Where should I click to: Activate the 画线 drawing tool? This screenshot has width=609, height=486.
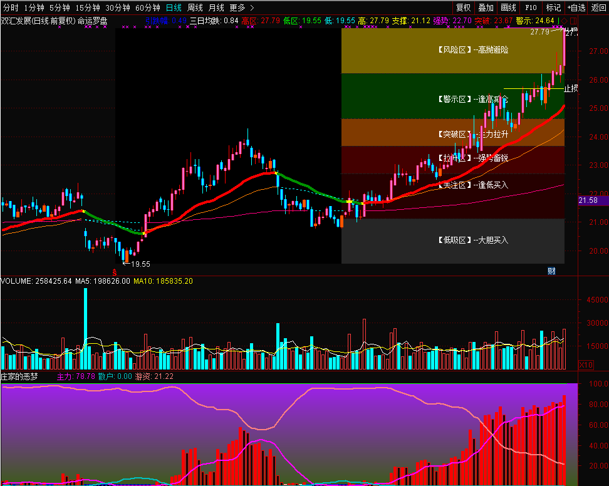pos(508,8)
